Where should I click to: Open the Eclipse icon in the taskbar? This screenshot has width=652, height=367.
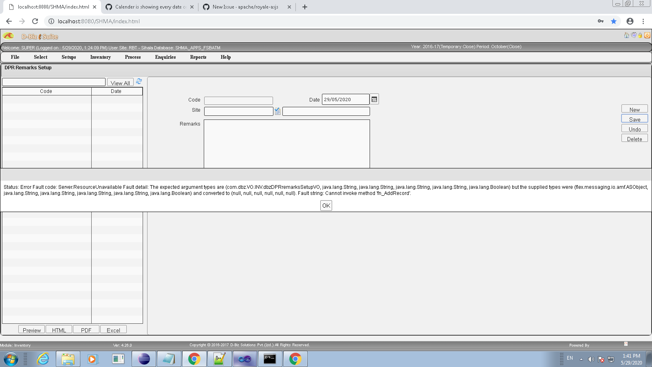coord(144,359)
